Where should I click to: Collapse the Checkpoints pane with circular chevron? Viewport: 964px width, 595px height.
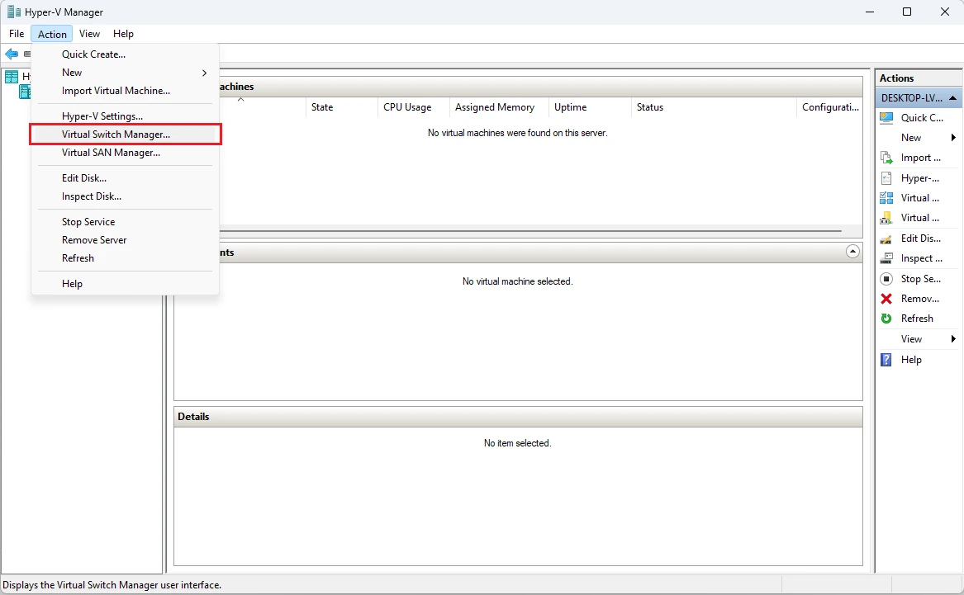[x=852, y=251]
